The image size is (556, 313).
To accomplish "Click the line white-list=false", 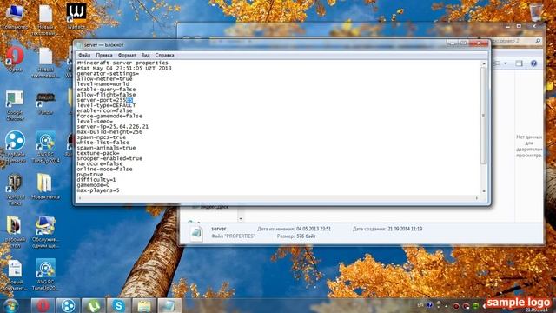I will (103, 143).
